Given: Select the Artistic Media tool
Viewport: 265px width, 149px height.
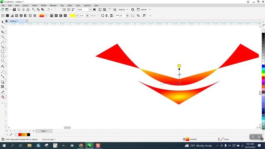Looking at the screenshot, I should click(2, 47).
